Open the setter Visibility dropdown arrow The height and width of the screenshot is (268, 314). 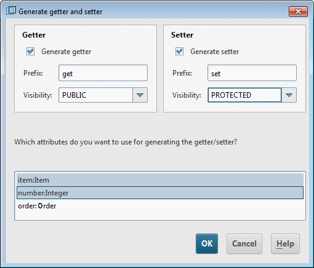(x=289, y=95)
